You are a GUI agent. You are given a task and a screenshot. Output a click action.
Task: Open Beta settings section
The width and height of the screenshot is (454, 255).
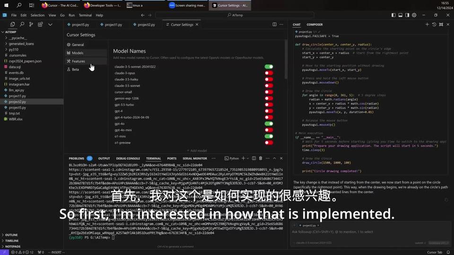(x=86, y=69)
